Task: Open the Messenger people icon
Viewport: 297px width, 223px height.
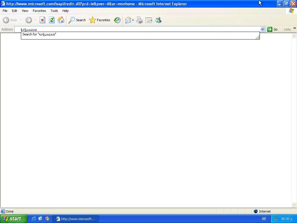Action: 158,20
